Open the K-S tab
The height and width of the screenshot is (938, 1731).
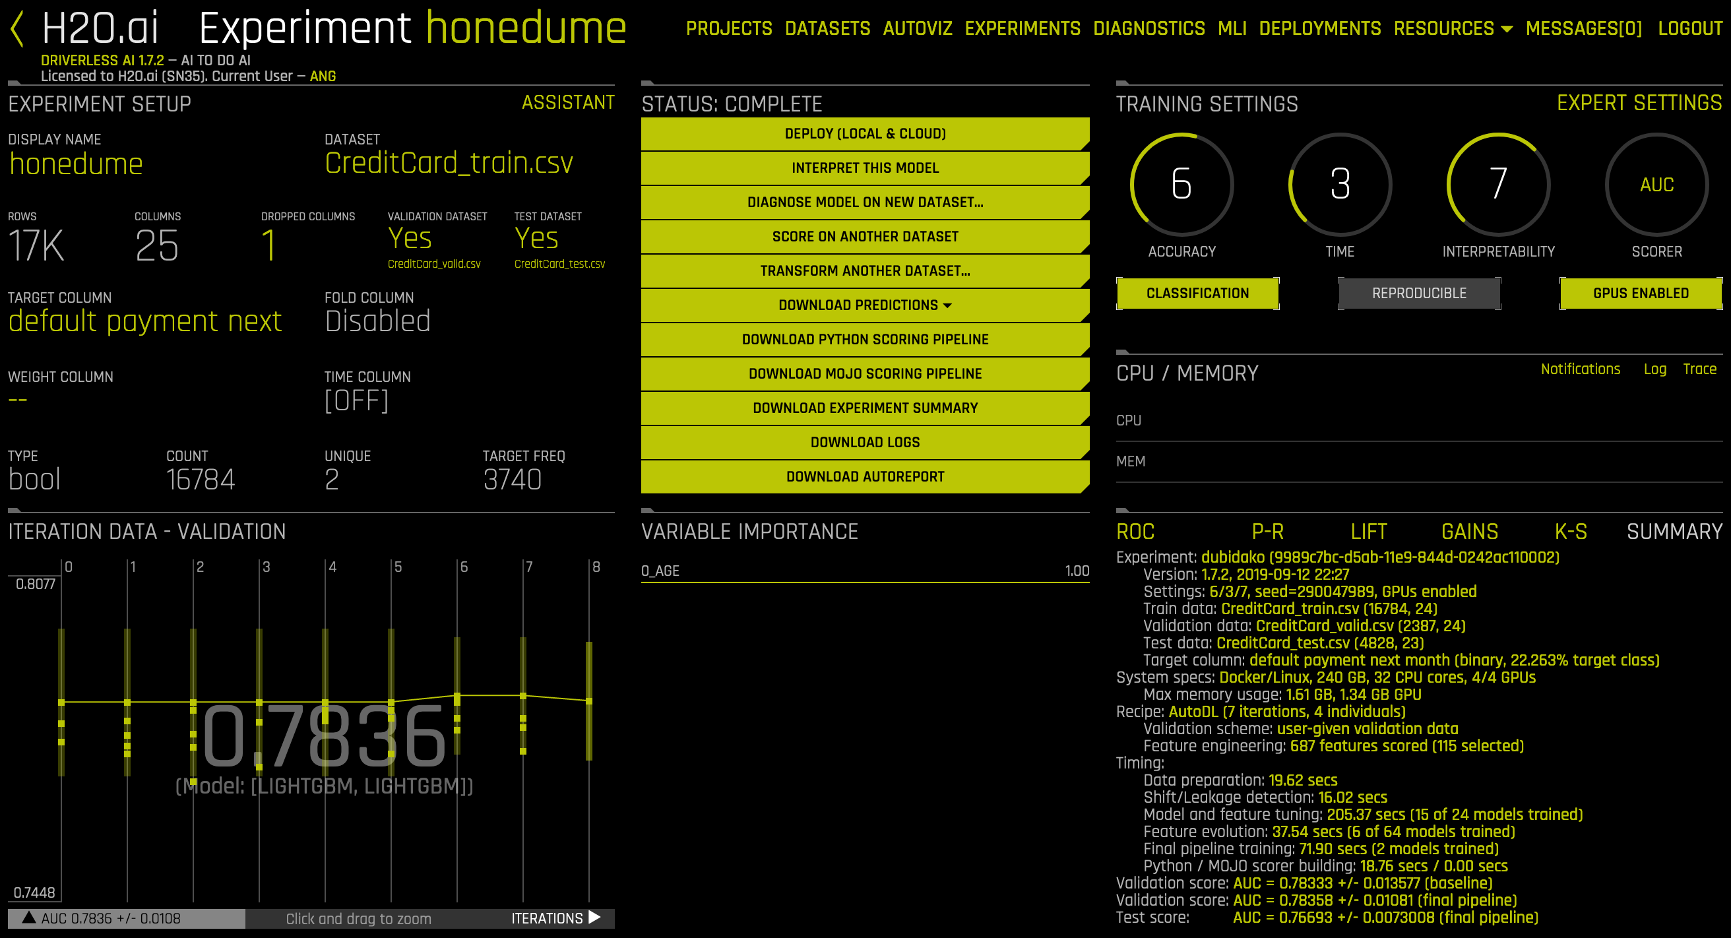[x=1571, y=532]
